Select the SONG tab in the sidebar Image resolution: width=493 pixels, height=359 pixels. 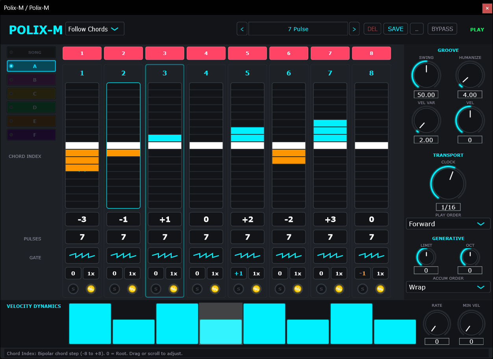31,52
